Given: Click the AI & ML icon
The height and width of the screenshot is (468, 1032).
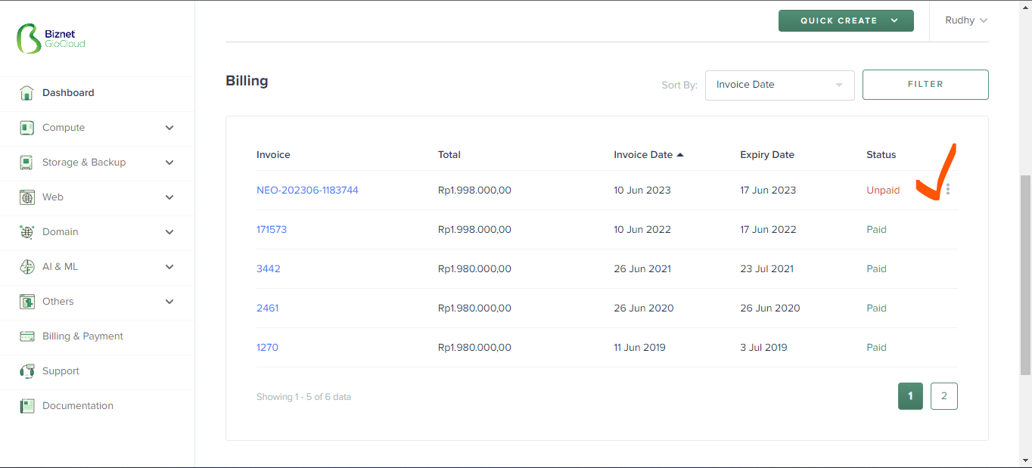Looking at the screenshot, I should click(x=26, y=267).
